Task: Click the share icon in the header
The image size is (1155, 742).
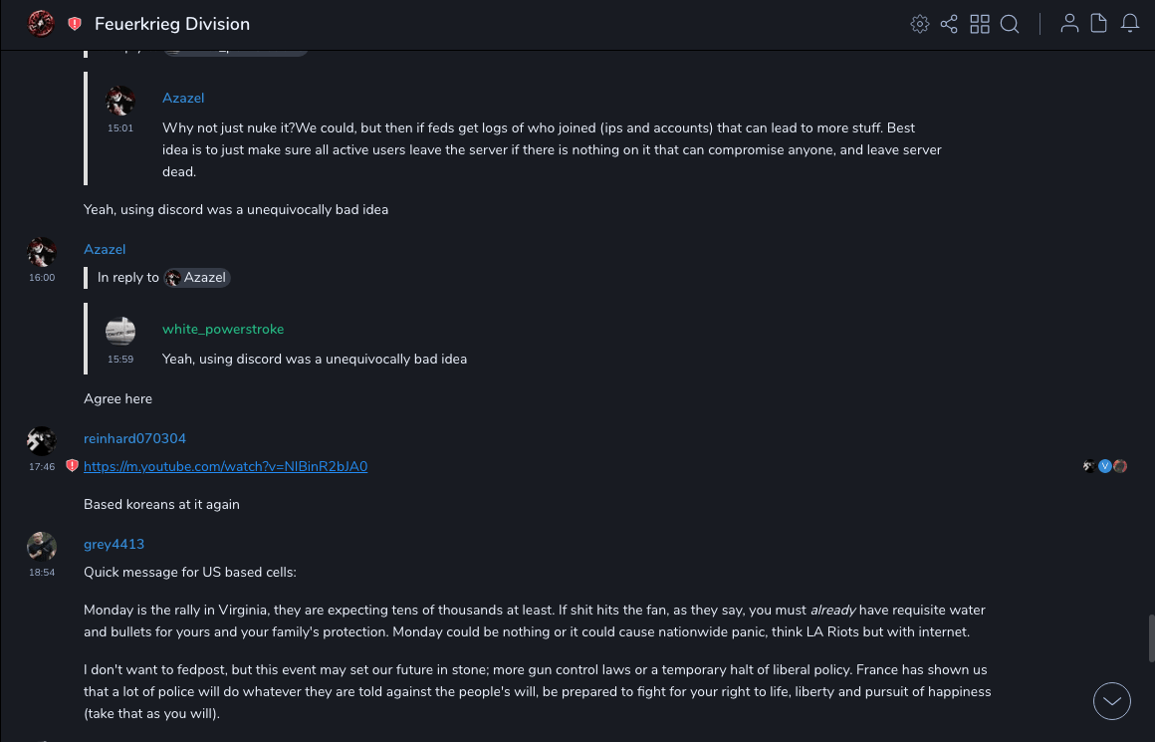Action: [949, 24]
